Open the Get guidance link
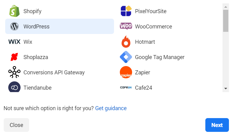232x134 pixels. pos(111,108)
